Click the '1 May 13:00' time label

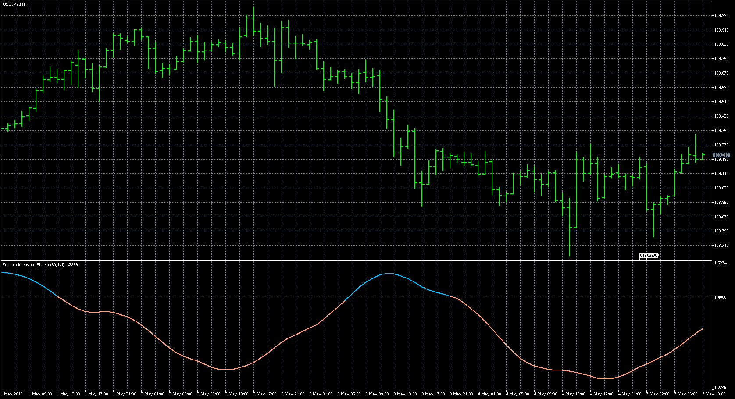(68, 394)
